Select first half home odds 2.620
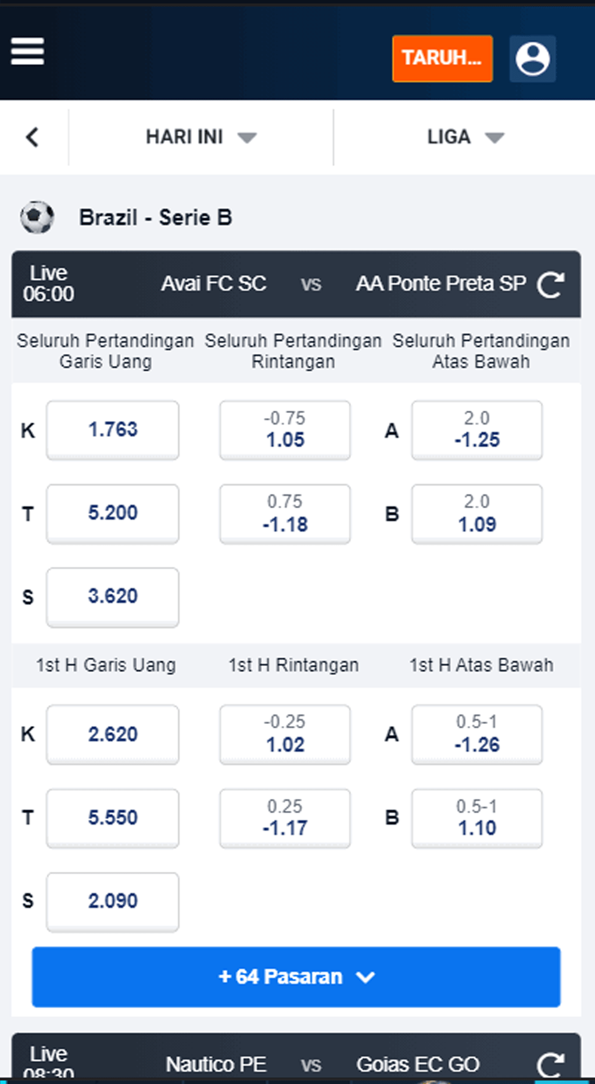Screen dimensions: 595x1084 pyautogui.click(x=113, y=734)
